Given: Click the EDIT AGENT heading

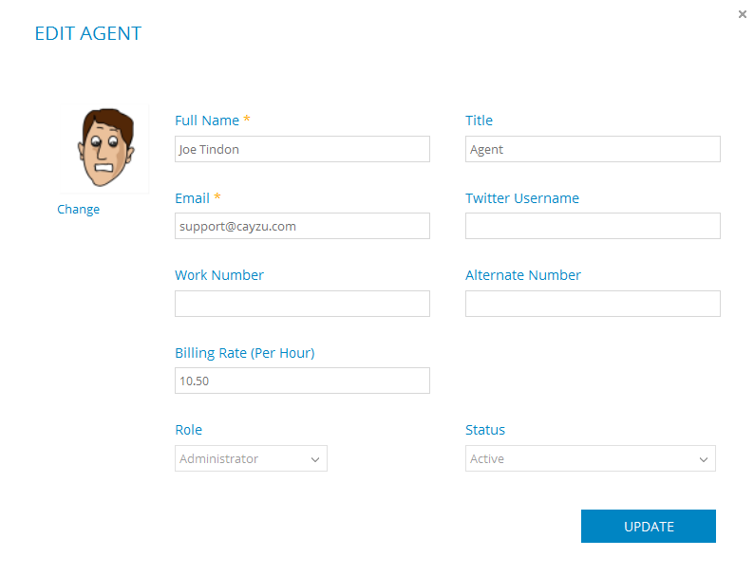Looking at the screenshot, I should point(88,33).
